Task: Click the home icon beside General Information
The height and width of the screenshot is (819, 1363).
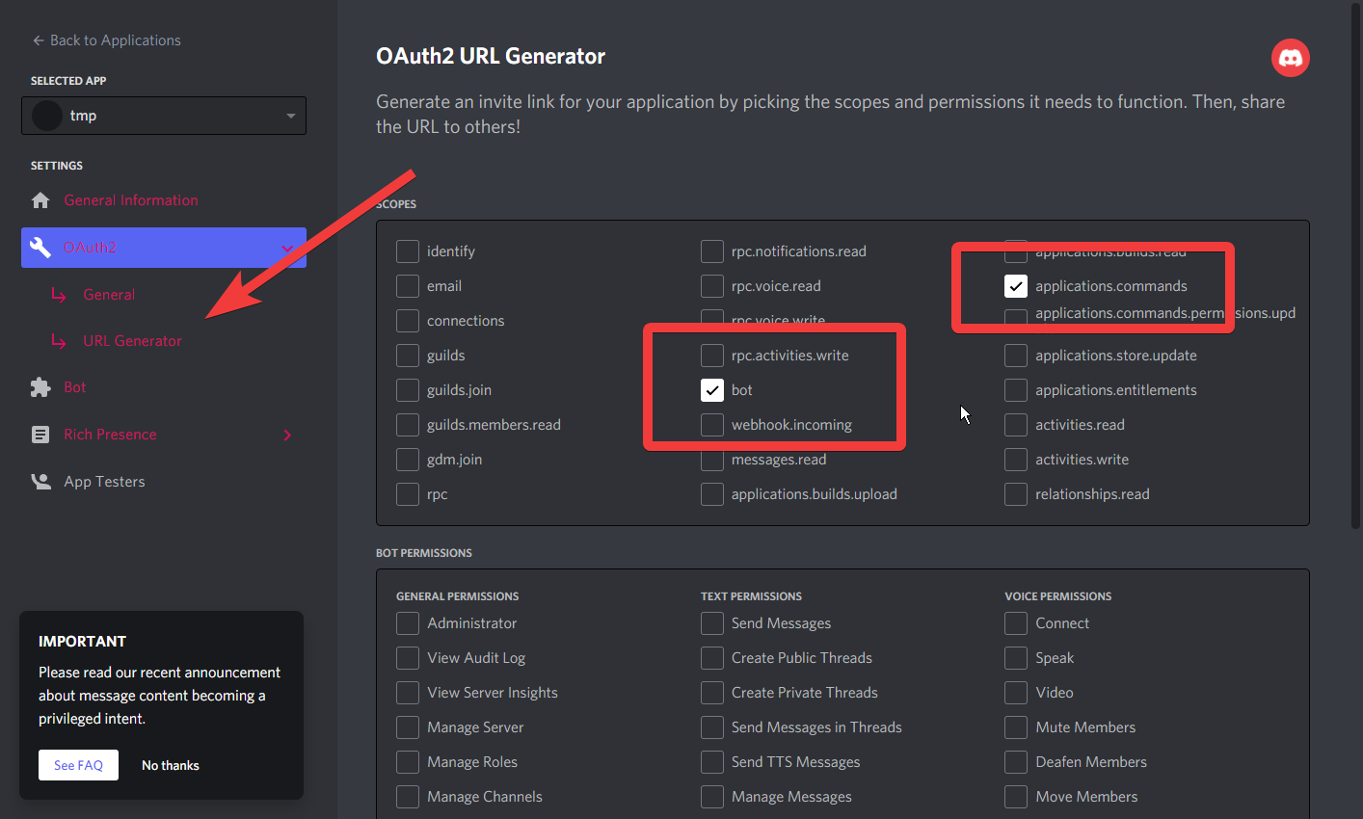Action: click(40, 200)
